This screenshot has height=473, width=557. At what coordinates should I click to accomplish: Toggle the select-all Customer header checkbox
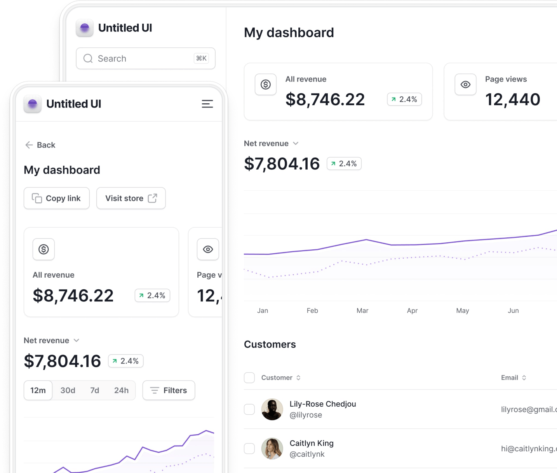pyautogui.click(x=249, y=377)
